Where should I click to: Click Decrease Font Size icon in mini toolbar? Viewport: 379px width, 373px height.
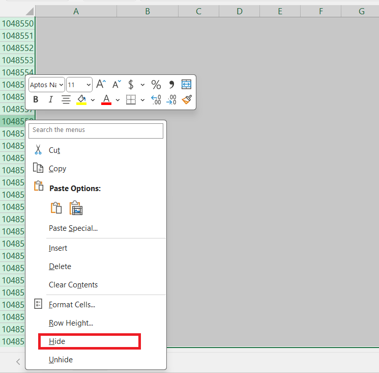click(x=116, y=85)
